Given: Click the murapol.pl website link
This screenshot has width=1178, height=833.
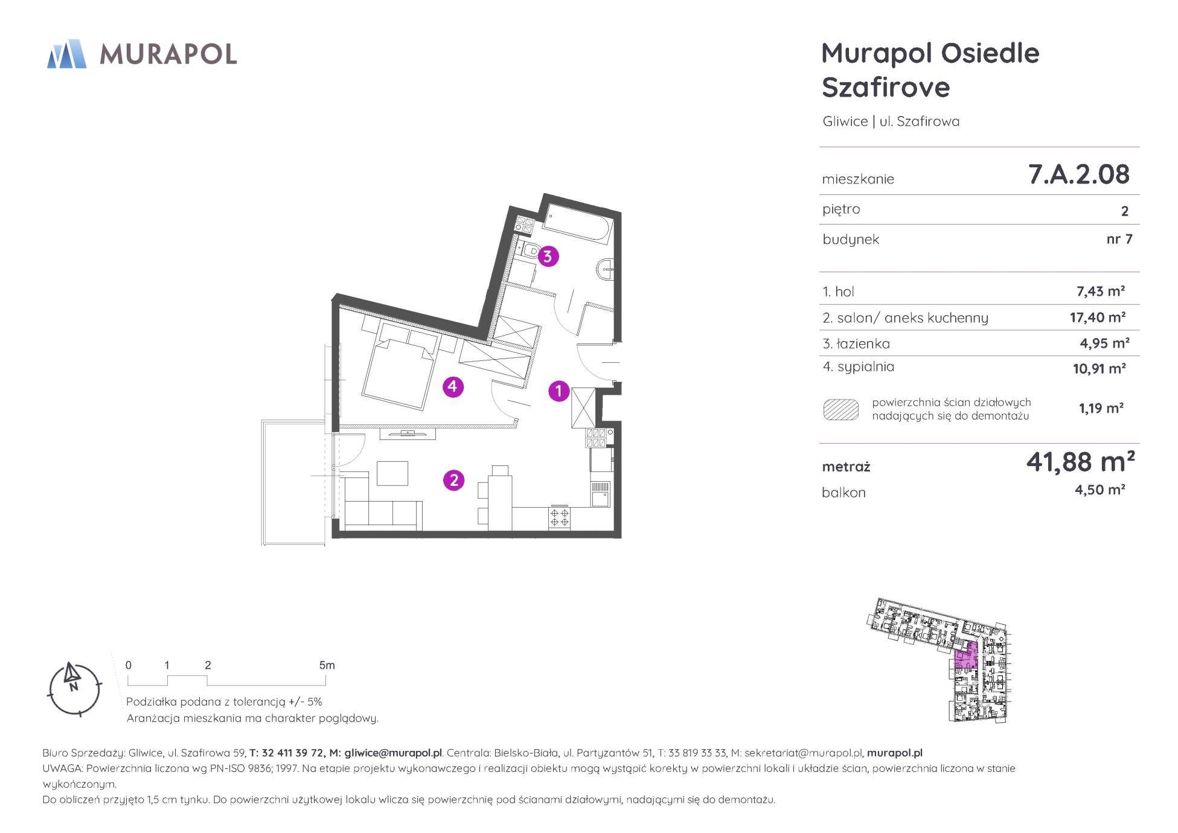Looking at the screenshot, I should [x=894, y=753].
